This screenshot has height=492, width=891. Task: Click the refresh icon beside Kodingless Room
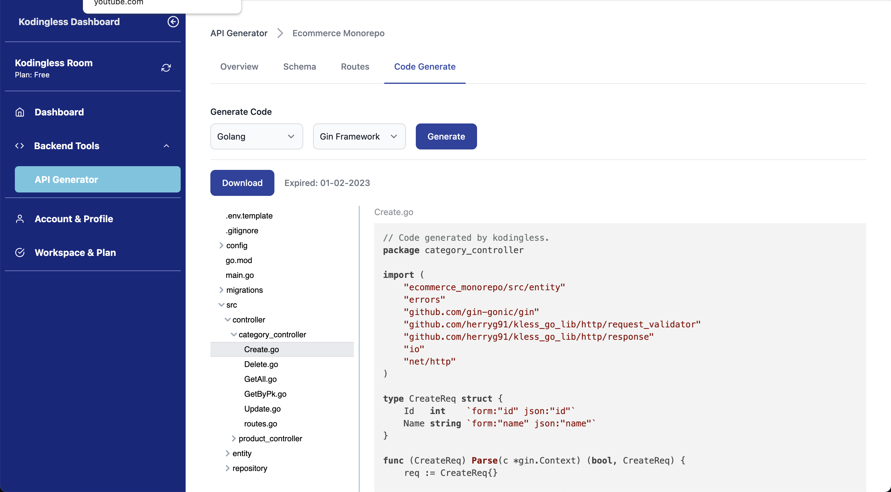(x=166, y=68)
